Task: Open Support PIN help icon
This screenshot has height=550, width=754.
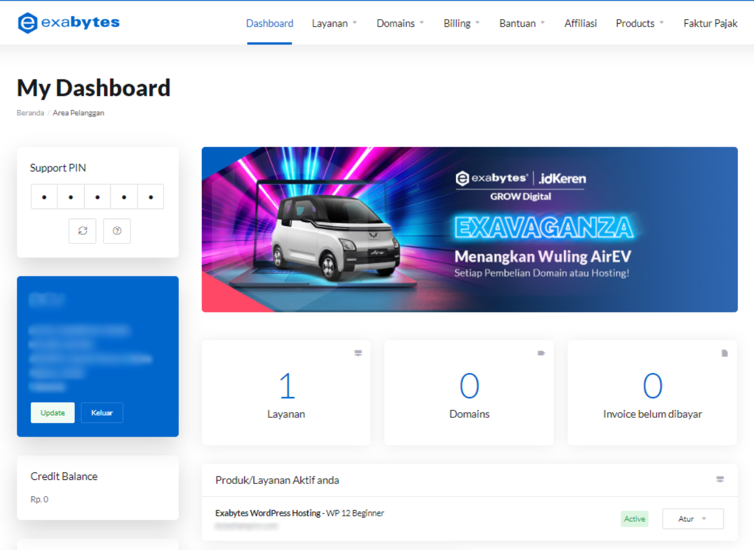Action: click(117, 231)
